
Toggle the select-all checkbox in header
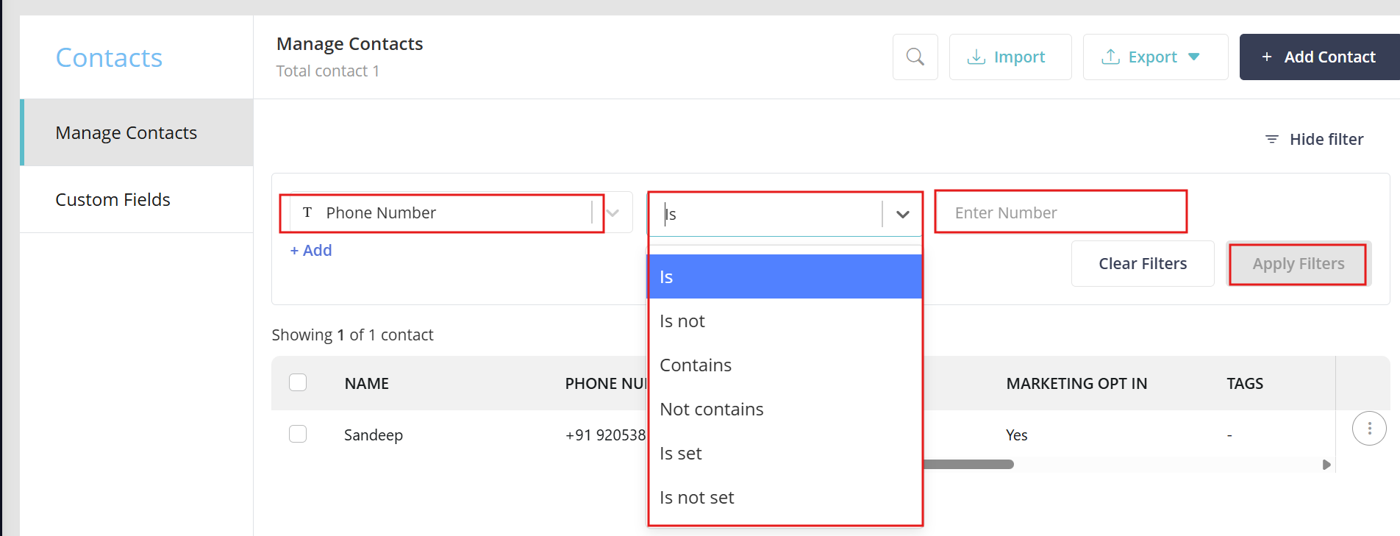[x=298, y=382]
